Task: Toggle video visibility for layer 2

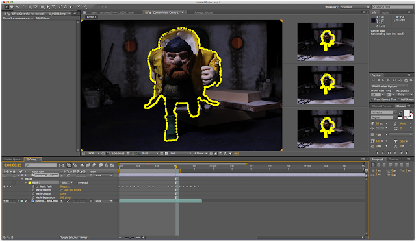Action: click(5, 201)
